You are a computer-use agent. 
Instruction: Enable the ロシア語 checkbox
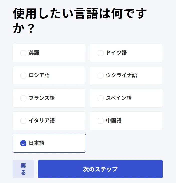[23, 76]
